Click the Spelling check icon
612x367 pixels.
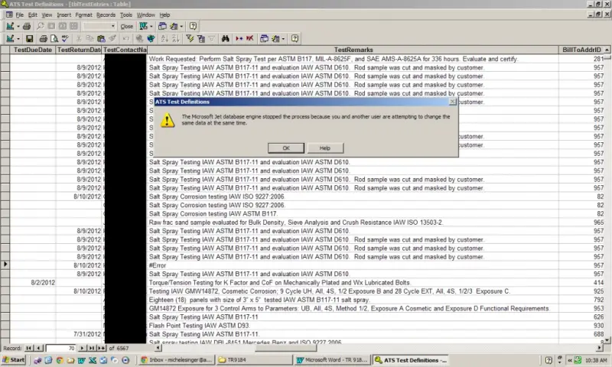pyautogui.click(x=65, y=38)
